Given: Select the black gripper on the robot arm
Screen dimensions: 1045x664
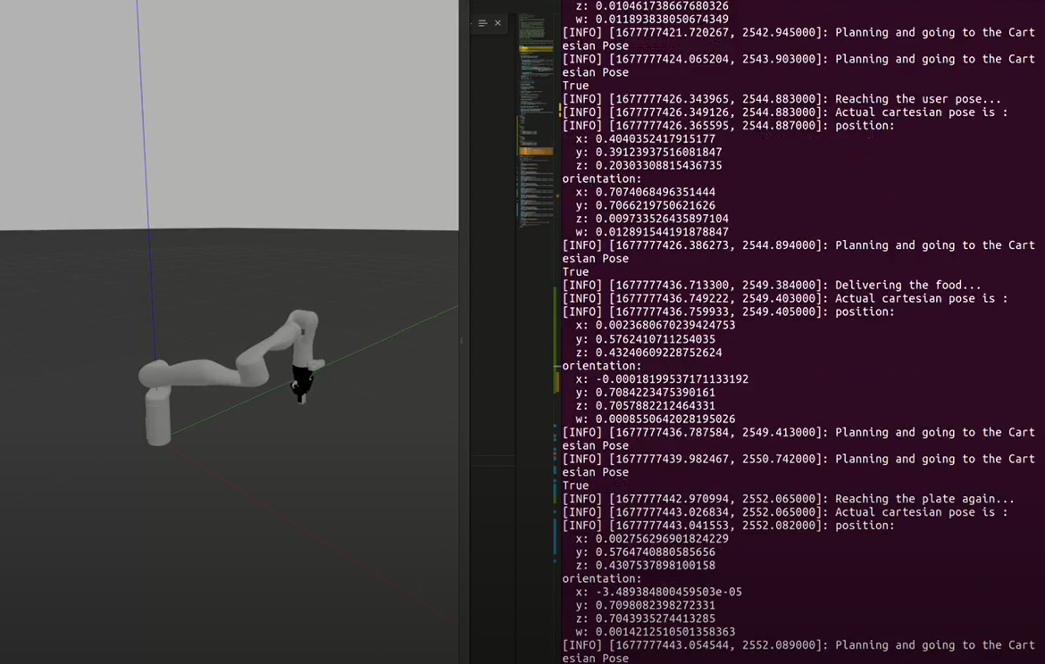Looking at the screenshot, I should pyautogui.click(x=302, y=383).
